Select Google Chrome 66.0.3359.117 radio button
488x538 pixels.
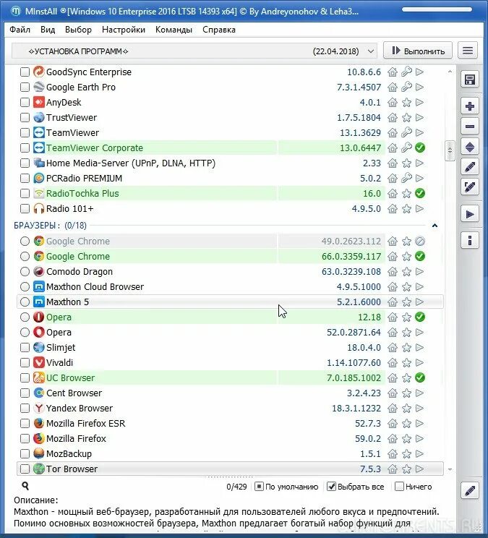(25, 256)
